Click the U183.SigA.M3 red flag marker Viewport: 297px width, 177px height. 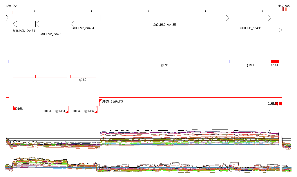click(x=67, y=112)
